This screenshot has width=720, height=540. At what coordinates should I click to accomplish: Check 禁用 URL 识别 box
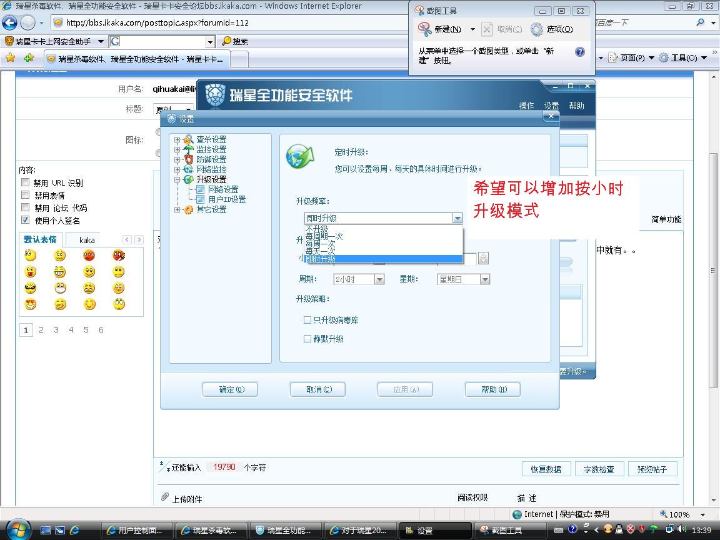(25, 182)
